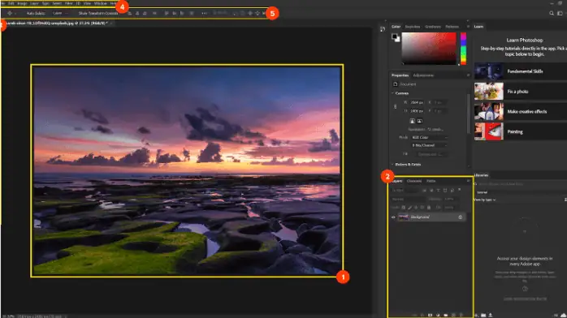Open the Window menu
Viewport: 567px width, 318px height.
101,3
